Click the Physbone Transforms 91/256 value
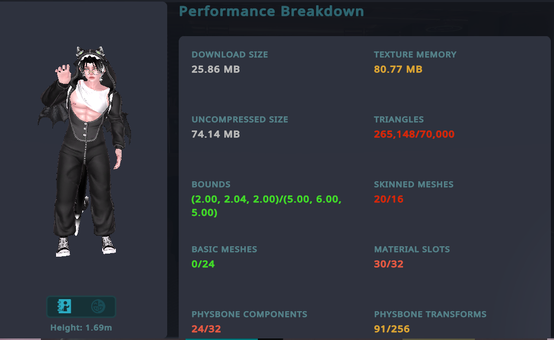Image resolution: width=554 pixels, height=340 pixels. 392,329
